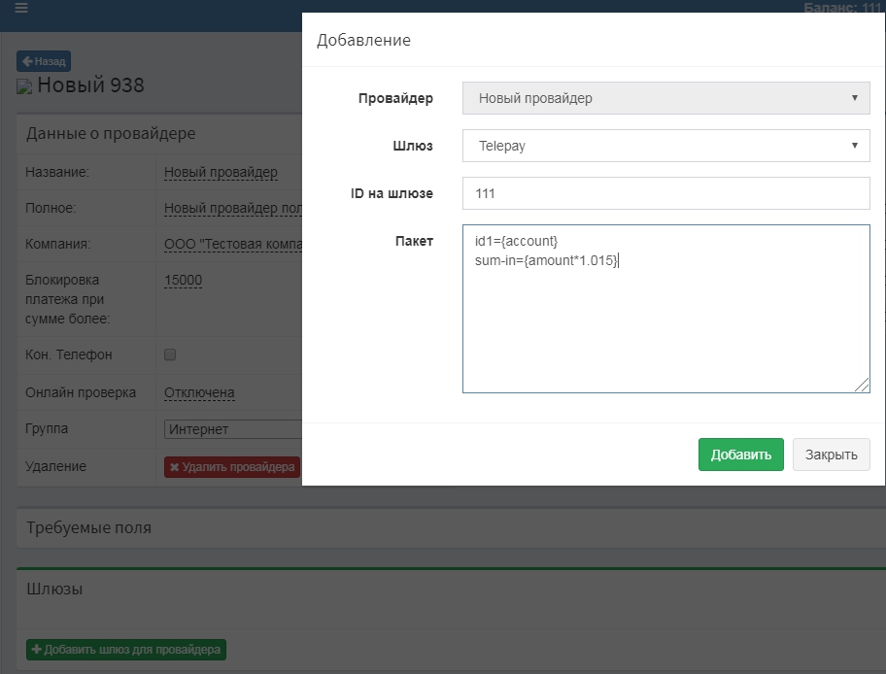
Task: Edit the Название value Новый провайдер
Action: tap(221, 173)
